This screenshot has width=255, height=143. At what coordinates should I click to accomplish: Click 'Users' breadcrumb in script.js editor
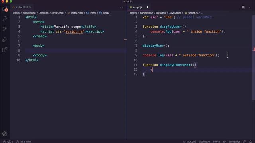click(x=133, y=13)
